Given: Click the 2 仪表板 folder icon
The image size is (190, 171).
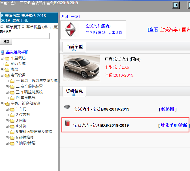Looking at the screenshot, I should (12, 115).
